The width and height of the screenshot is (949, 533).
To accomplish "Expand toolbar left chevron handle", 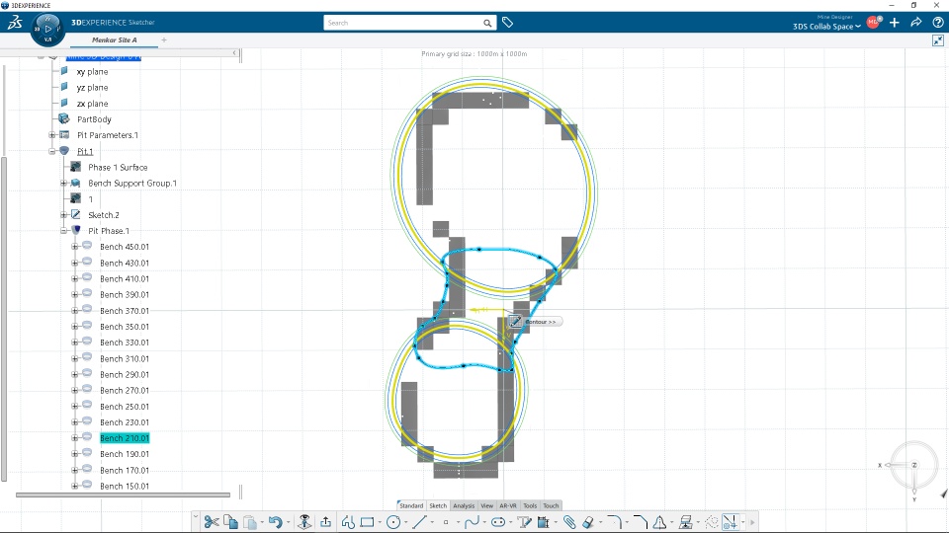I will pos(196,516).
